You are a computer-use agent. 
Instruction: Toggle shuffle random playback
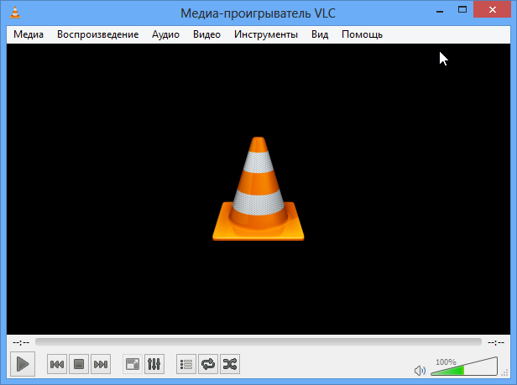pyautogui.click(x=230, y=364)
